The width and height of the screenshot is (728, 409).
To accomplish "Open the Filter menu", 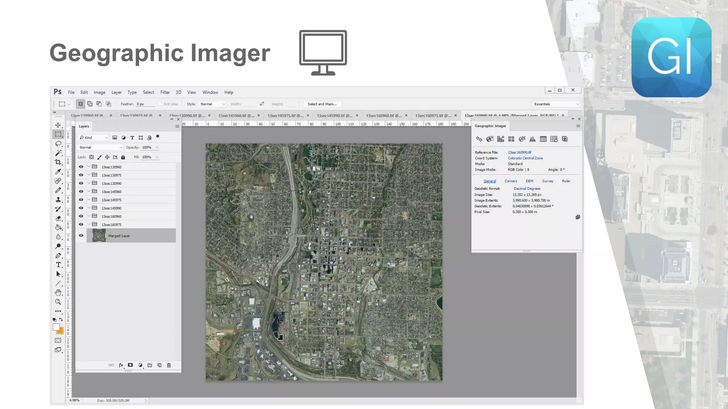I will 165,92.
